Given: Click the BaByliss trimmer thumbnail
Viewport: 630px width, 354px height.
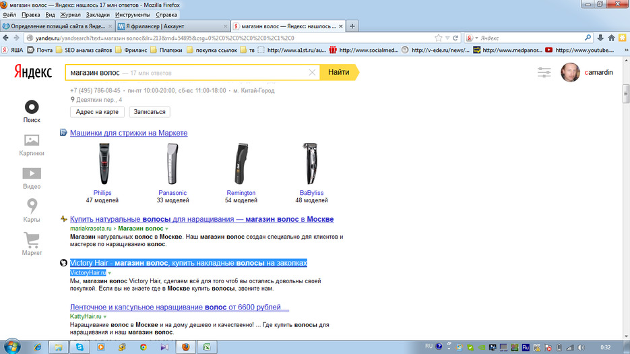Looking at the screenshot, I should point(310,164).
